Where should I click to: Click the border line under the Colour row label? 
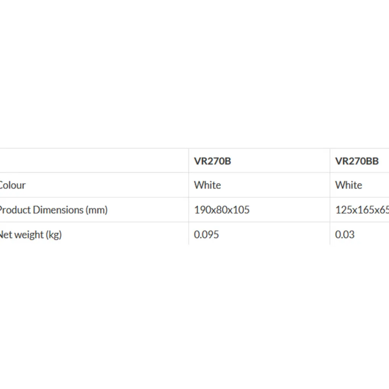pyautogui.click(x=93, y=197)
